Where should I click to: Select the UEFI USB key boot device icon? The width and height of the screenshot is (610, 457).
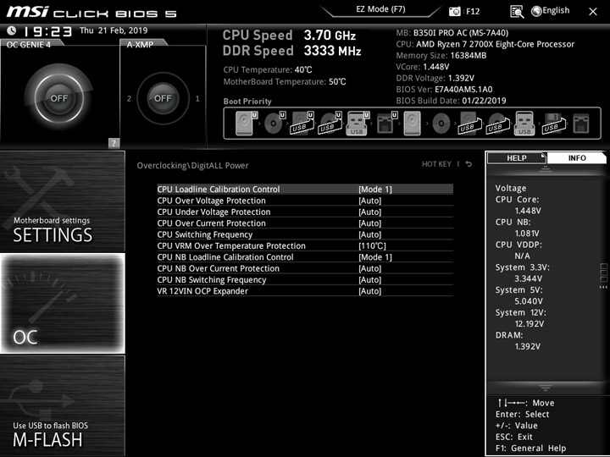[x=358, y=124]
